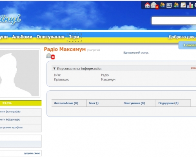
Task: Click the profile avatar placeholder image
Action: point(19,73)
